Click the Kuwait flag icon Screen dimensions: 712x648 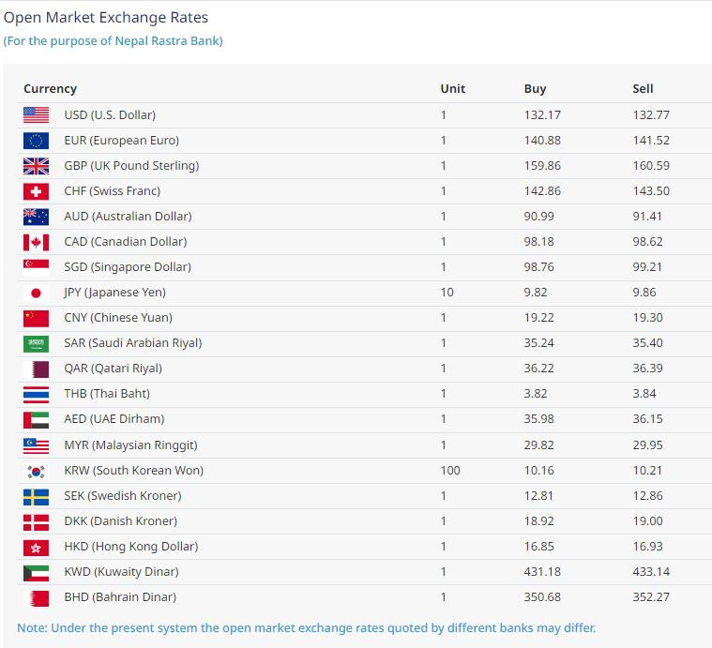click(36, 573)
